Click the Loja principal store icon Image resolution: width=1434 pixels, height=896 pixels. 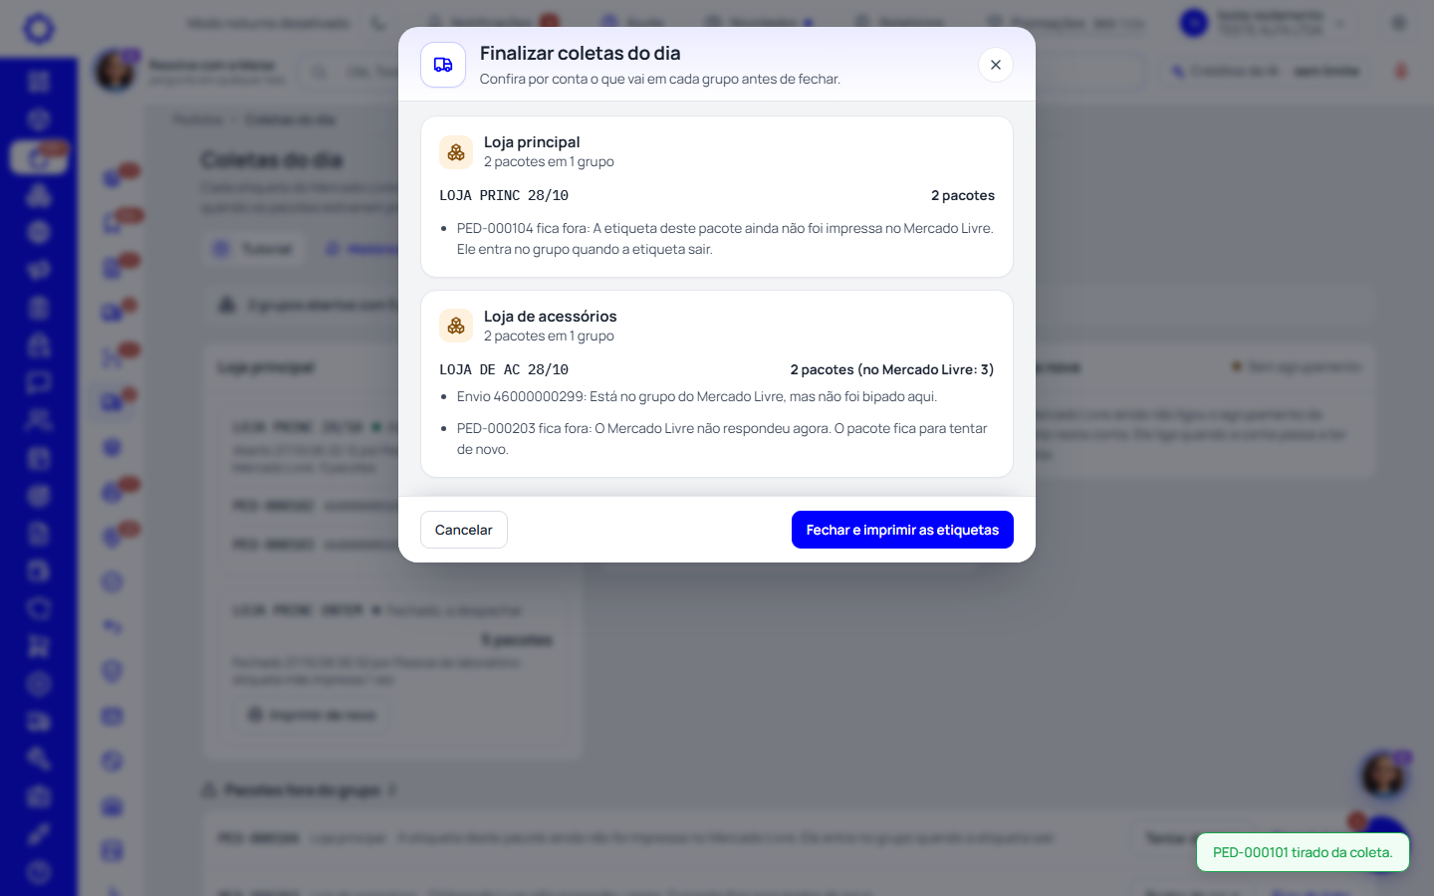pos(456,152)
